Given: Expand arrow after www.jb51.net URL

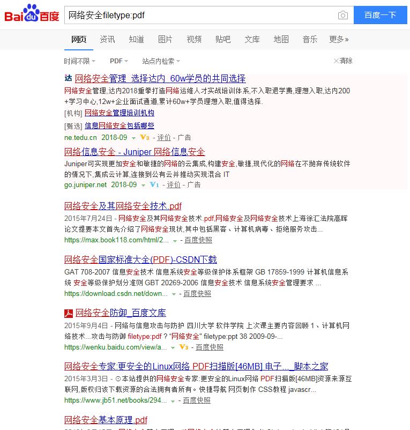Looking at the screenshot, I should coord(173,401).
